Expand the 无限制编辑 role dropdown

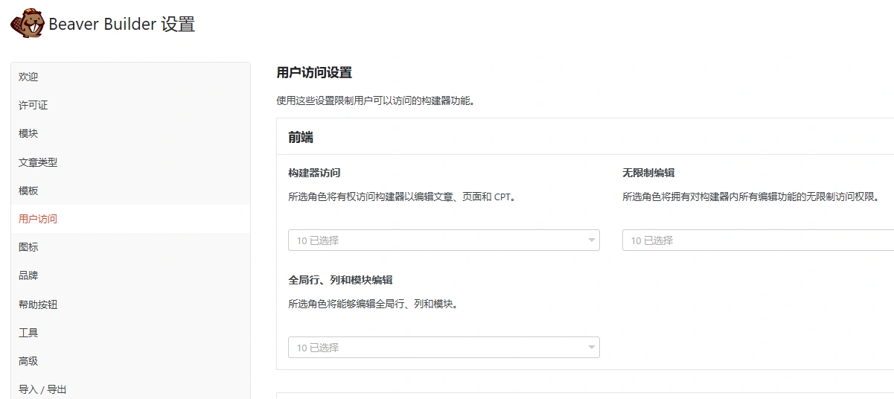758,240
